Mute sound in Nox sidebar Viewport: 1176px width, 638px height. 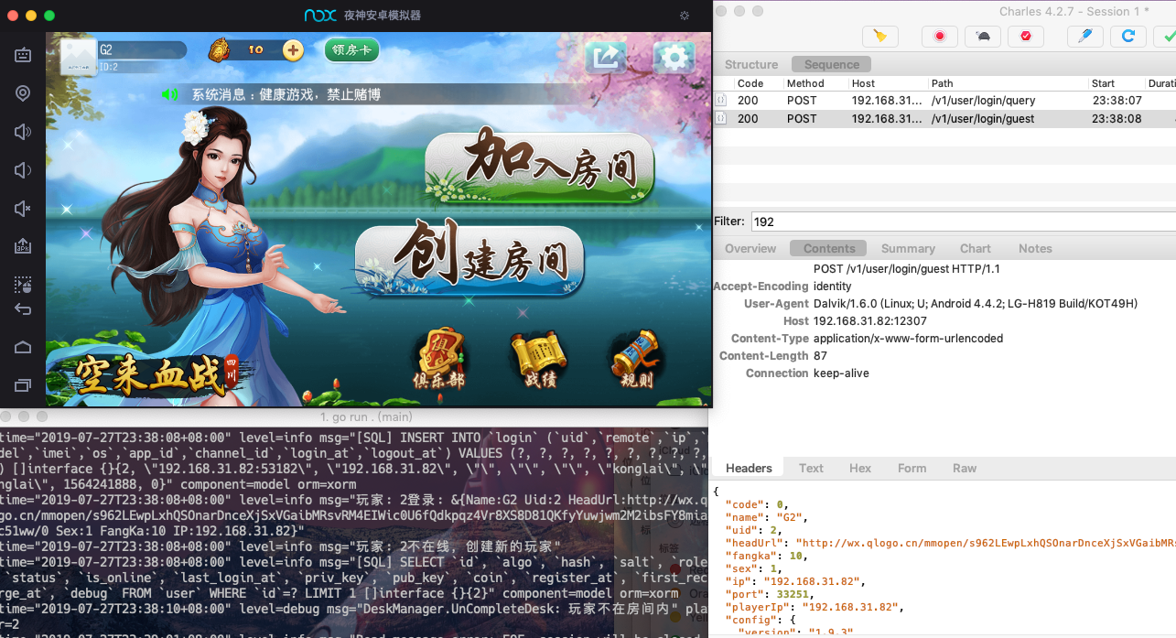23,209
